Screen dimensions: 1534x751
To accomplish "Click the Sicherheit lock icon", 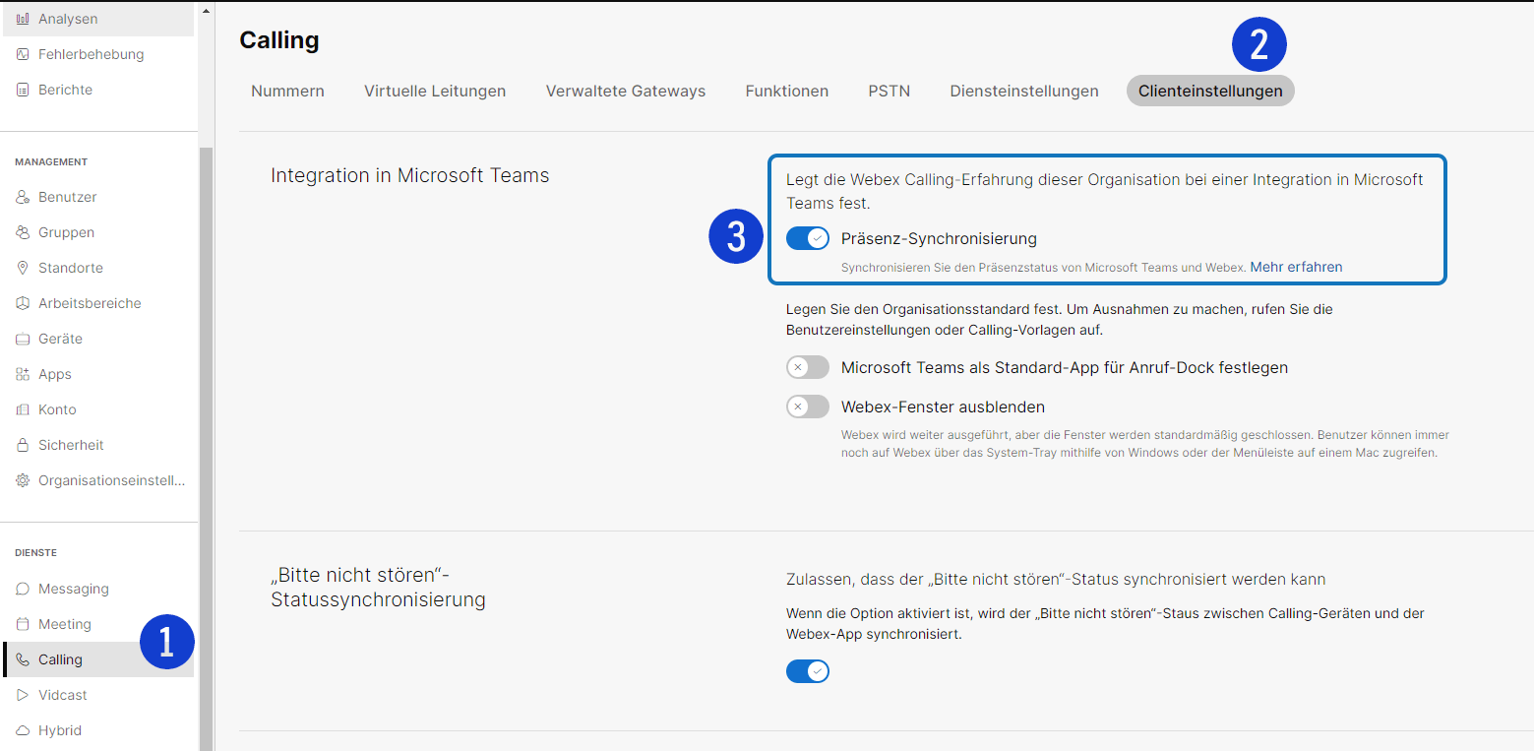I will 23,445.
